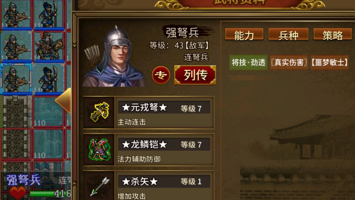This screenshot has height=200, width=355.
Task: Click the 将技·劲透 skill tag
Action: tap(248, 62)
